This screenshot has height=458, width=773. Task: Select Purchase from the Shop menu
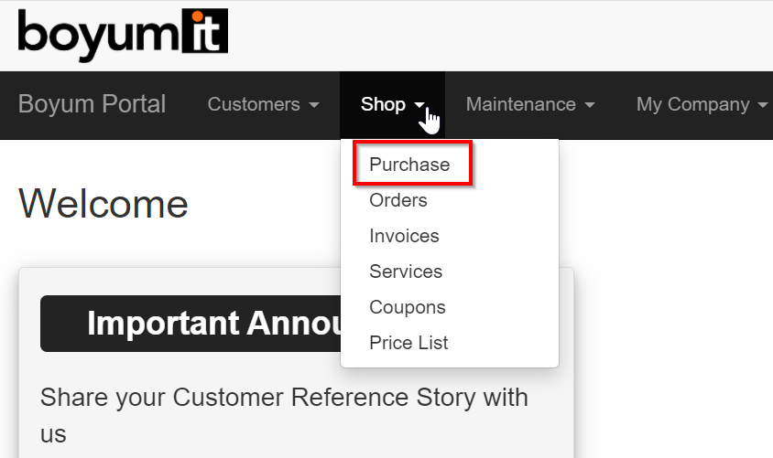coord(409,165)
